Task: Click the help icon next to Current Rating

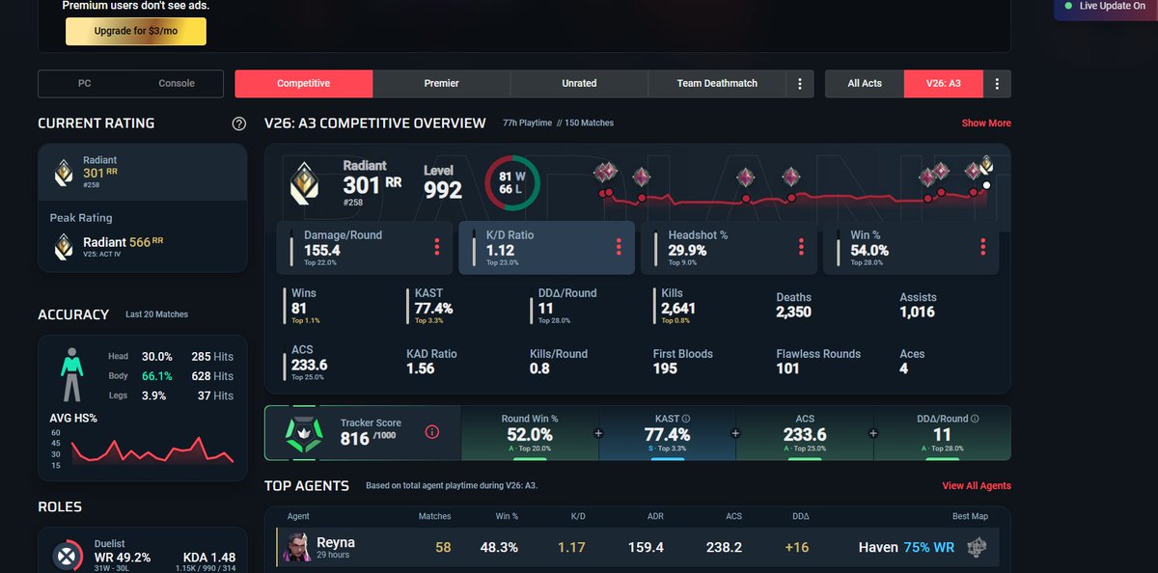Action: [239, 123]
